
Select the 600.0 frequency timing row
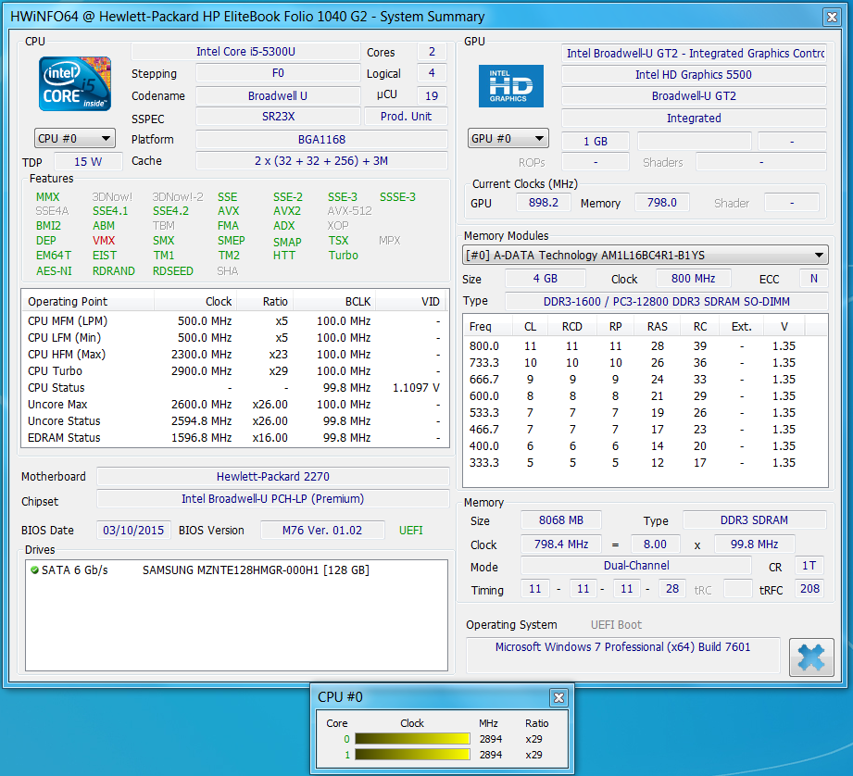646,396
